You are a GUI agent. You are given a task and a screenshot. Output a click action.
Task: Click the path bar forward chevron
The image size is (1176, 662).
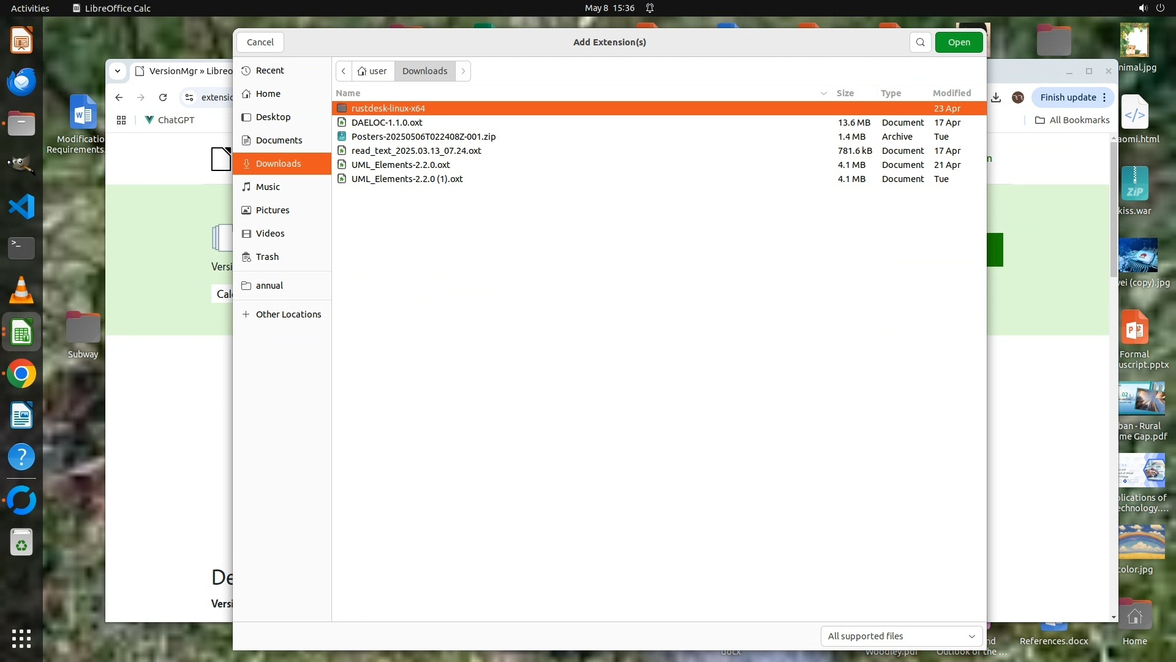tap(463, 71)
